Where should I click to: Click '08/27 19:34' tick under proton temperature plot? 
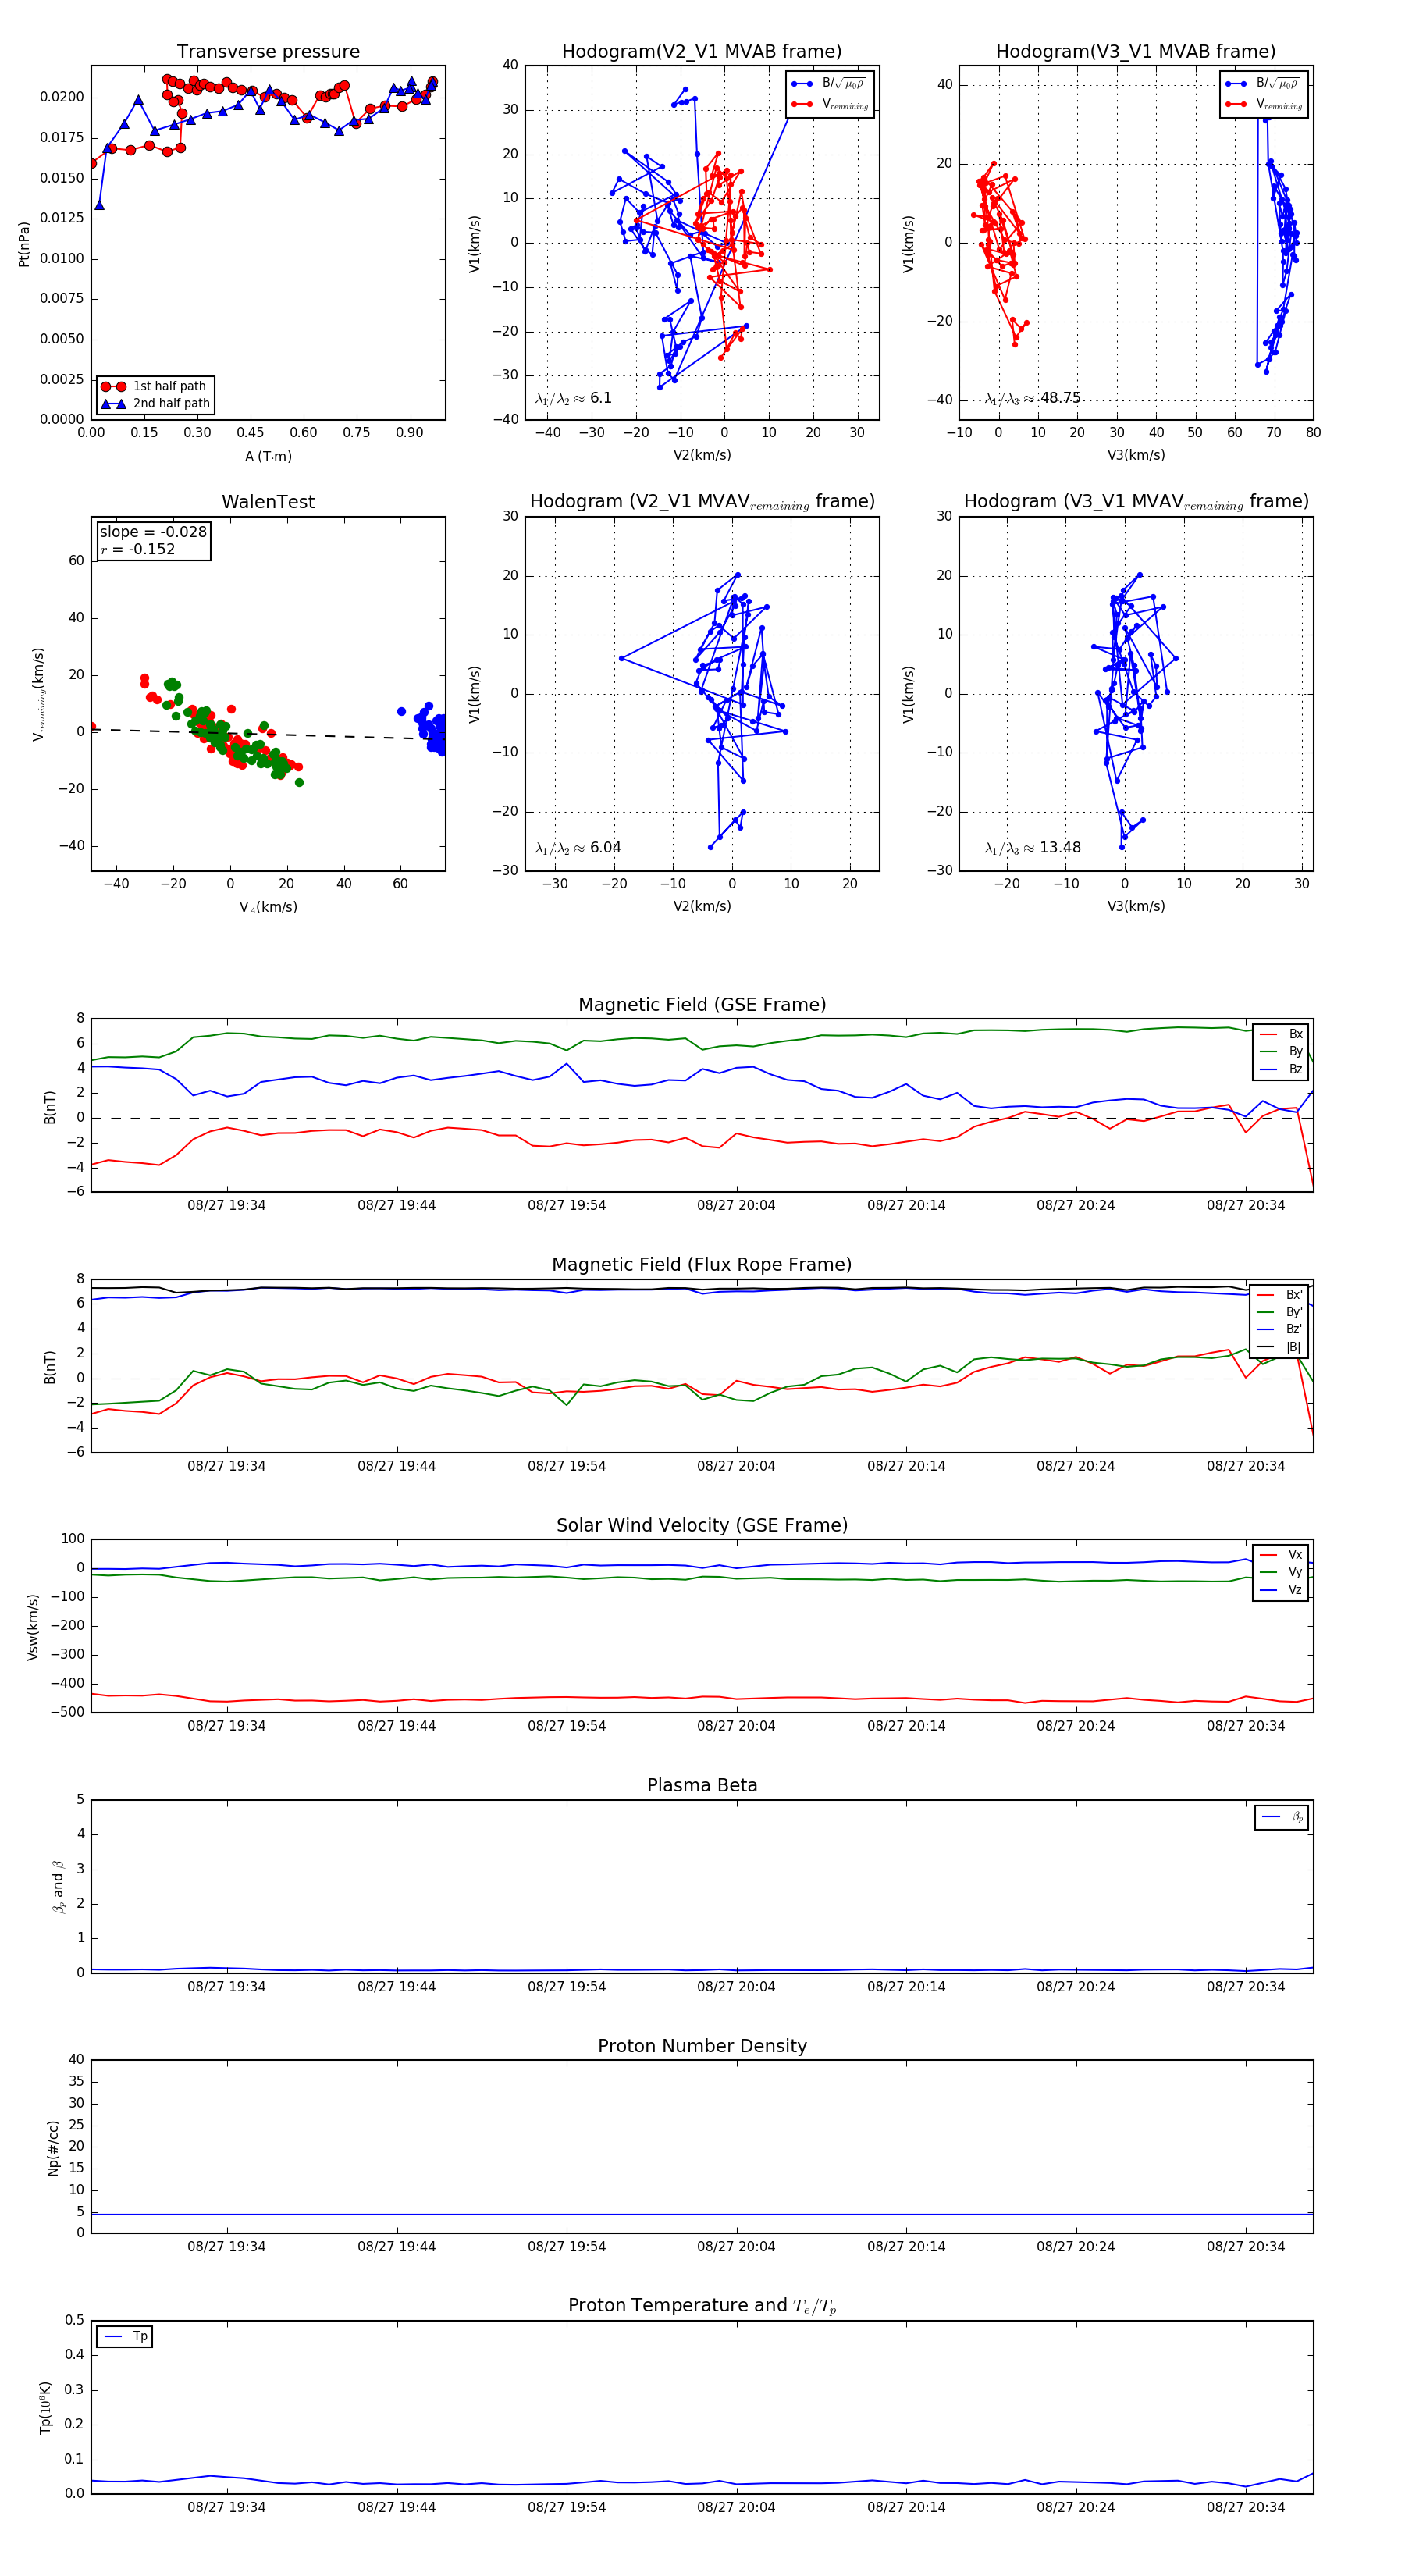click(x=226, y=2507)
